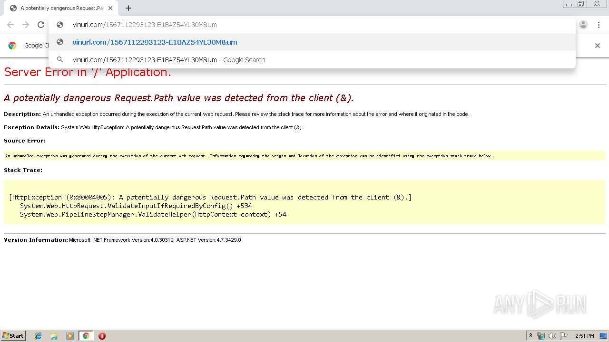Switch to Chrome in the taskbar
This screenshot has width=609, height=342.
(86, 336)
